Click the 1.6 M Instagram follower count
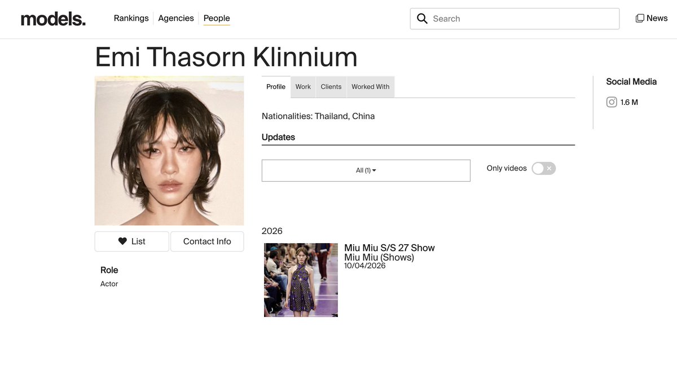Screen dimensions: 677x374 [x=629, y=102]
